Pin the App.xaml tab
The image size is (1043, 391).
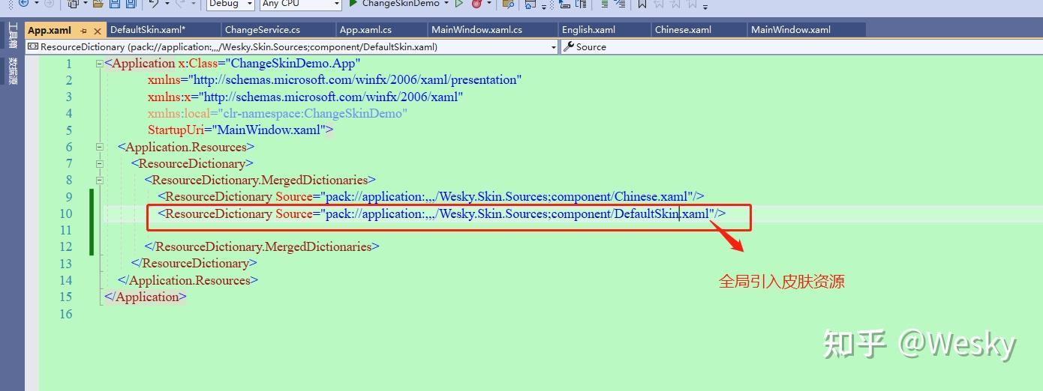click(83, 31)
